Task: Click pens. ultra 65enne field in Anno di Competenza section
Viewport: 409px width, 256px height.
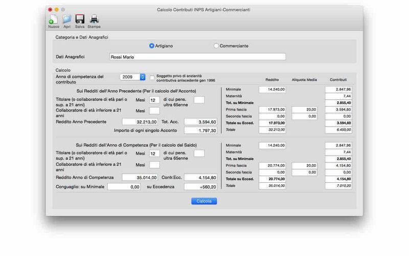Action: tap(199, 153)
